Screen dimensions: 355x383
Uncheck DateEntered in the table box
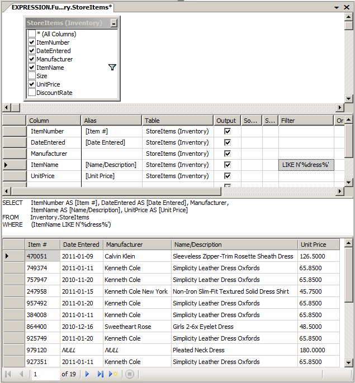[x=32, y=50]
